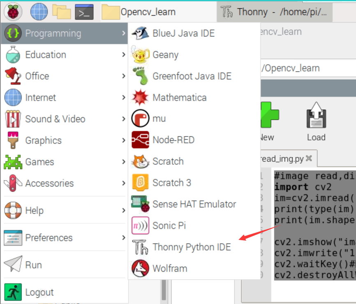
Task: Click the Programming curly braces icon
Action: pyautogui.click(x=13, y=33)
